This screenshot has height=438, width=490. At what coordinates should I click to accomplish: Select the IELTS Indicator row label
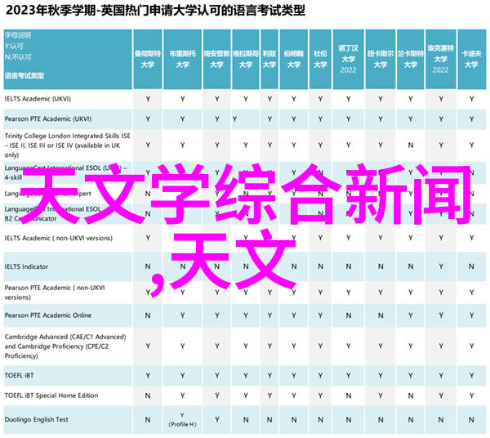27,266
